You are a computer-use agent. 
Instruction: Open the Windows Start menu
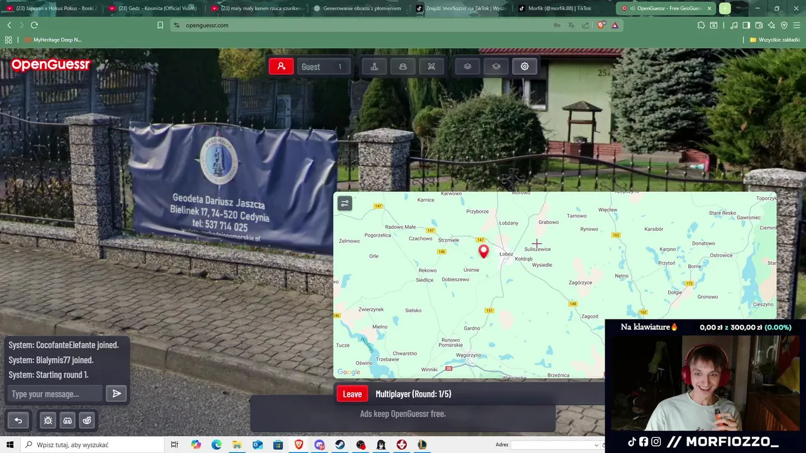10,445
